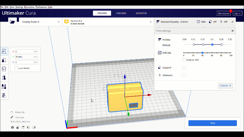Select the 0.28 profile radio point

click(x=222, y=45)
